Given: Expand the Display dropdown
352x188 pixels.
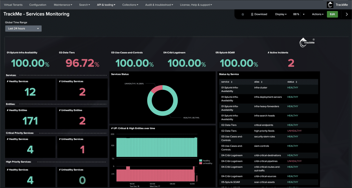Looking at the screenshot, I should coord(281,14).
